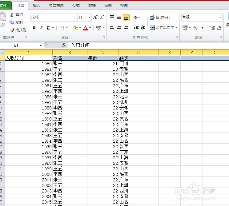This screenshot has height=206, width=229.
Task: Select column A header
Action: 29,53
